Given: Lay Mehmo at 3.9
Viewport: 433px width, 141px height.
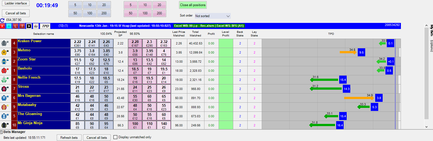Looking at the screenshot, I should tap(135, 52).
